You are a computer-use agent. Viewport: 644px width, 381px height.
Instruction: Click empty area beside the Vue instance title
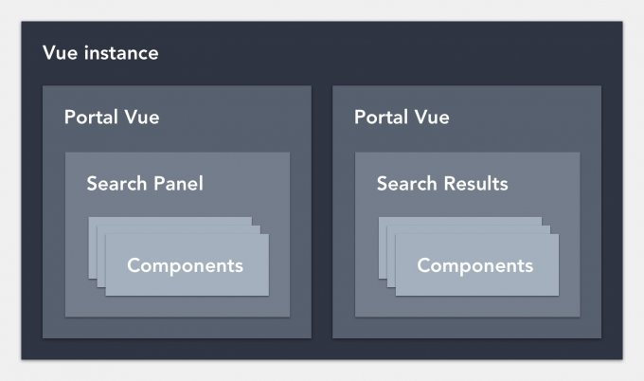click(369, 53)
